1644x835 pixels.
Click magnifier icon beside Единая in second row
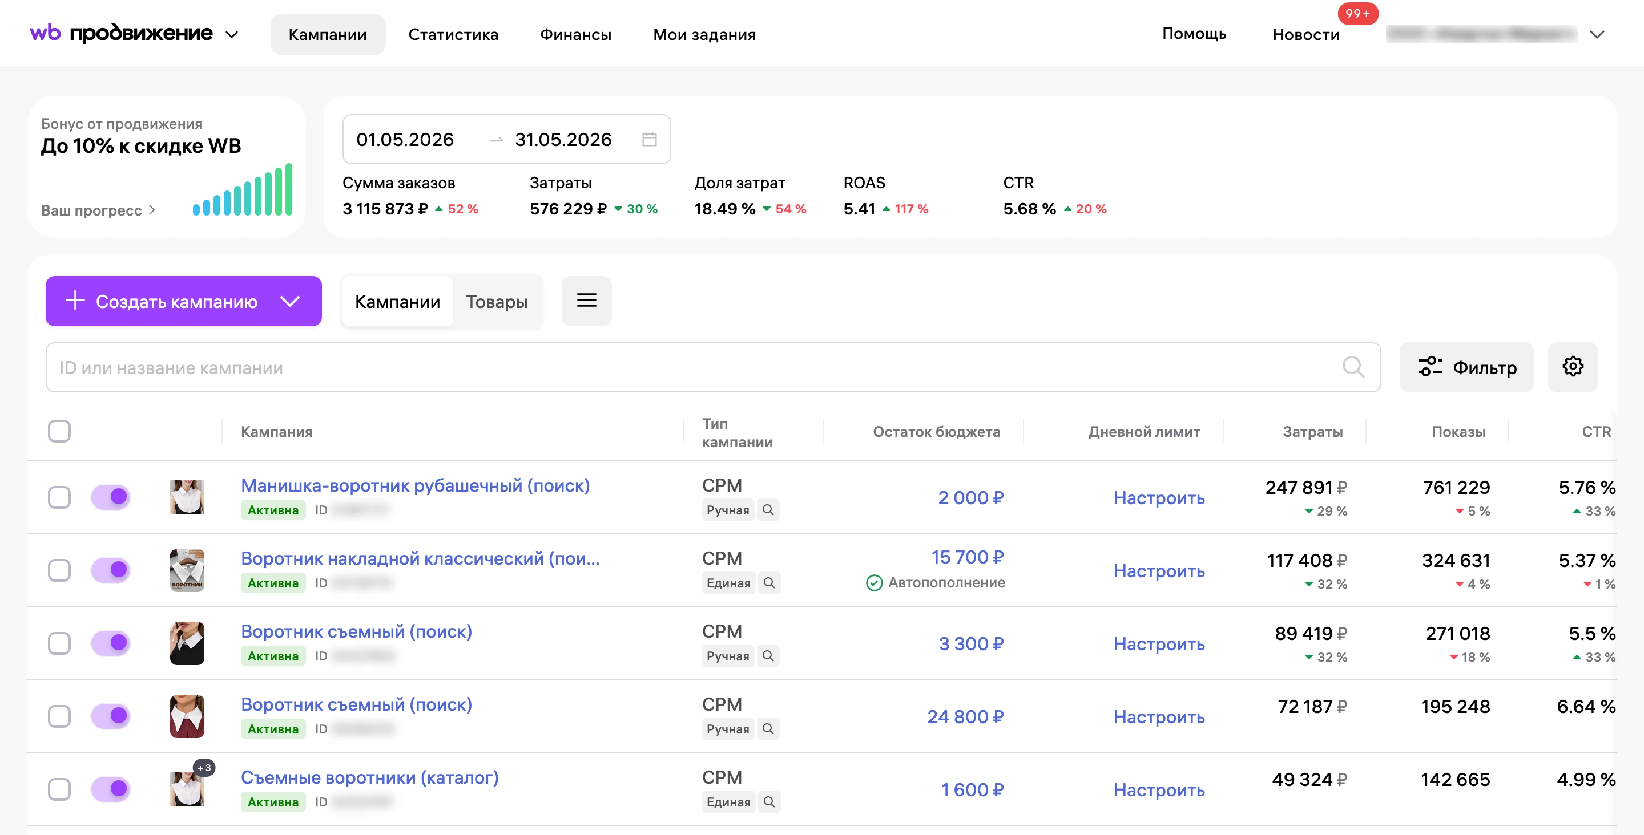click(x=769, y=582)
